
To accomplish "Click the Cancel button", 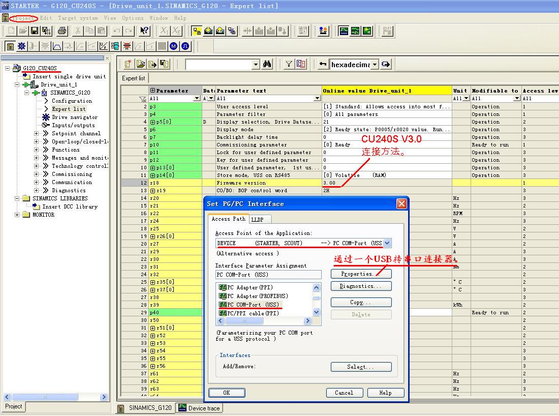I will [x=345, y=393].
